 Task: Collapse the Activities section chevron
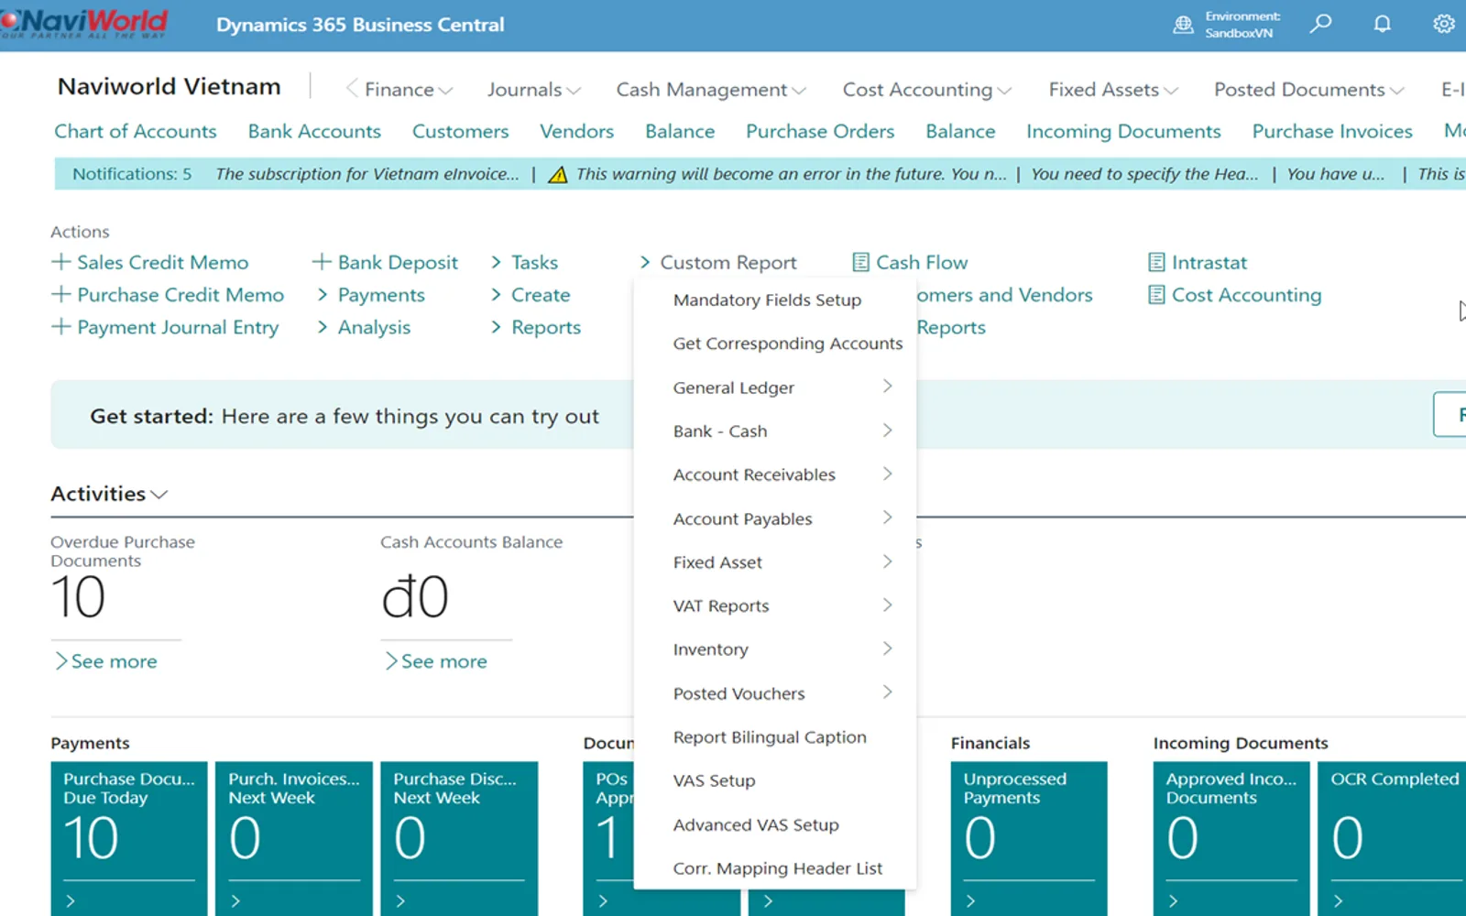pyautogui.click(x=159, y=495)
